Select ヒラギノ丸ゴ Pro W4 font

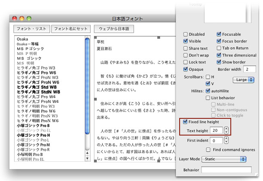(36, 97)
